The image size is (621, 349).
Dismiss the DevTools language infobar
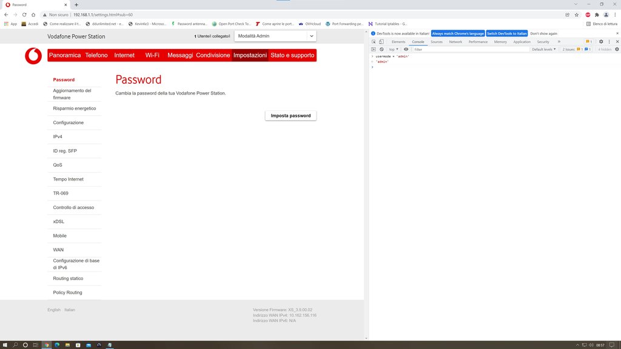(x=617, y=34)
